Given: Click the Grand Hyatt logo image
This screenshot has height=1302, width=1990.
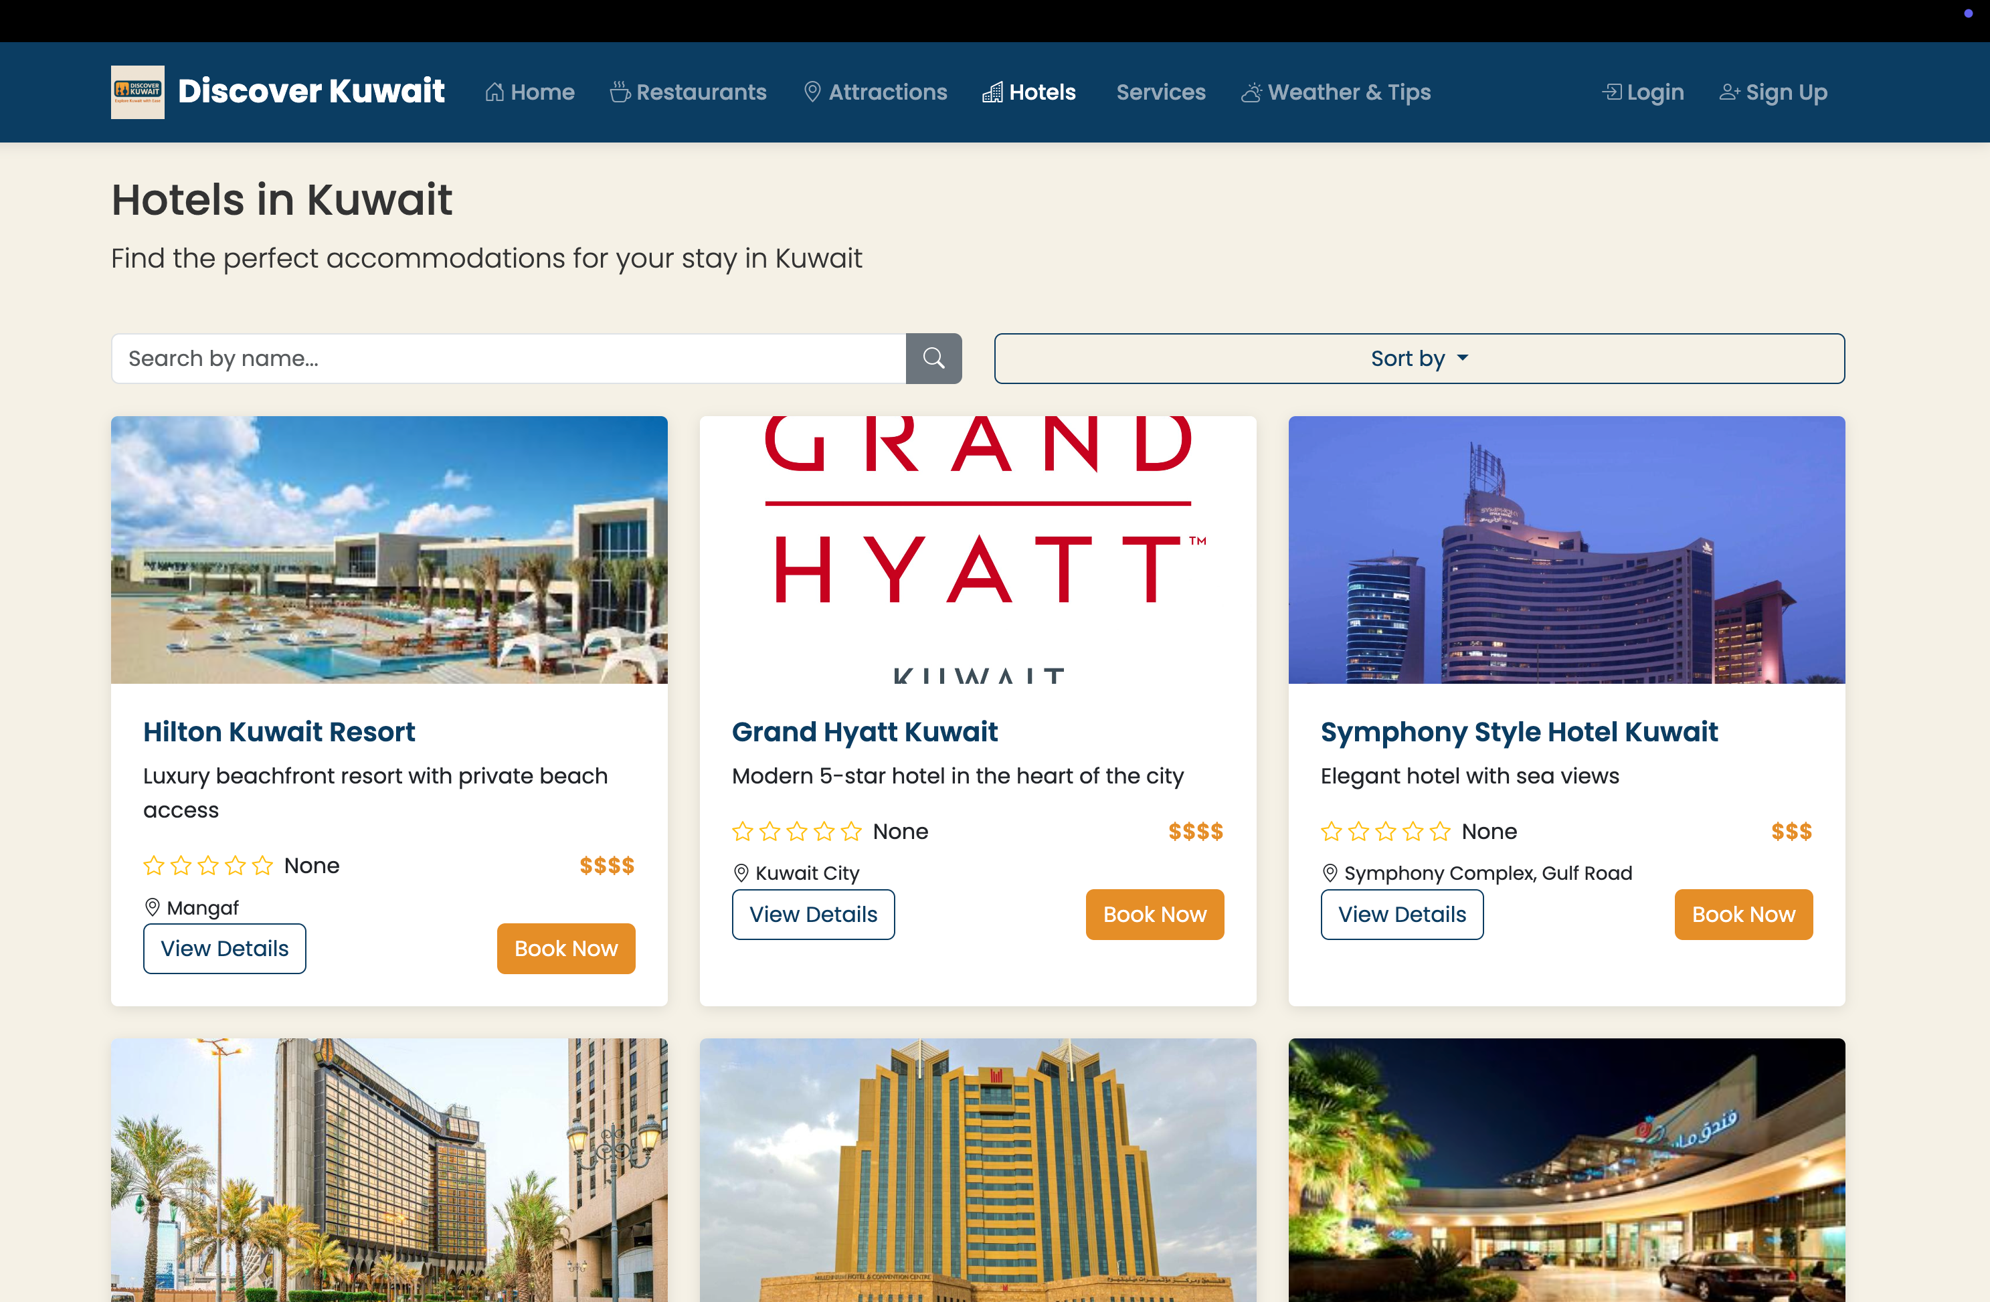Looking at the screenshot, I should pyautogui.click(x=978, y=549).
